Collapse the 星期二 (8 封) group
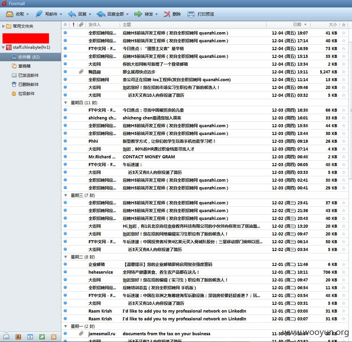 tap(65, 257)
